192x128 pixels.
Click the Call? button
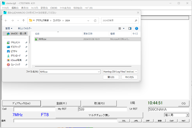(172, 121)
